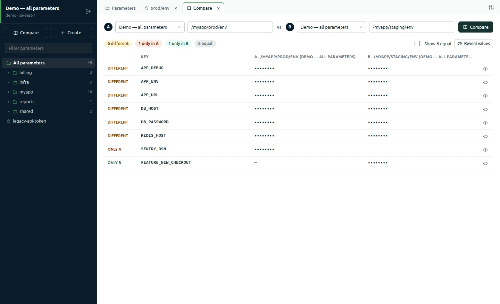Click the REDIS_HOST key text
This screenshot has height=304, width=500.
(x=153, y=136)
